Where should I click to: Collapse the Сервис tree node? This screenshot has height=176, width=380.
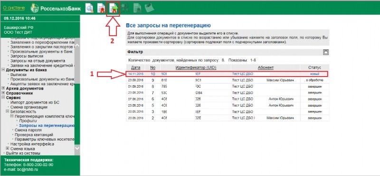[x=3, y=98]
